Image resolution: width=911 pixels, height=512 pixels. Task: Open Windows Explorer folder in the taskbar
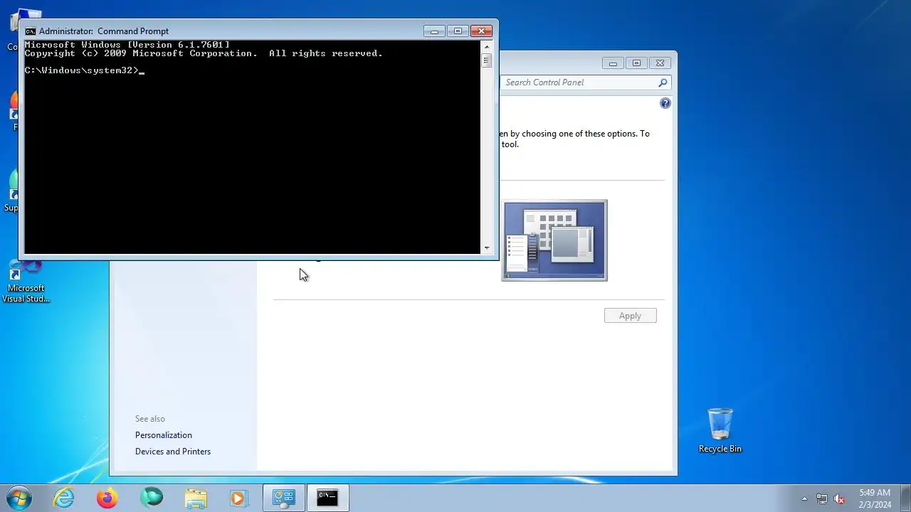pyautogui.click(x=195, y=498)
